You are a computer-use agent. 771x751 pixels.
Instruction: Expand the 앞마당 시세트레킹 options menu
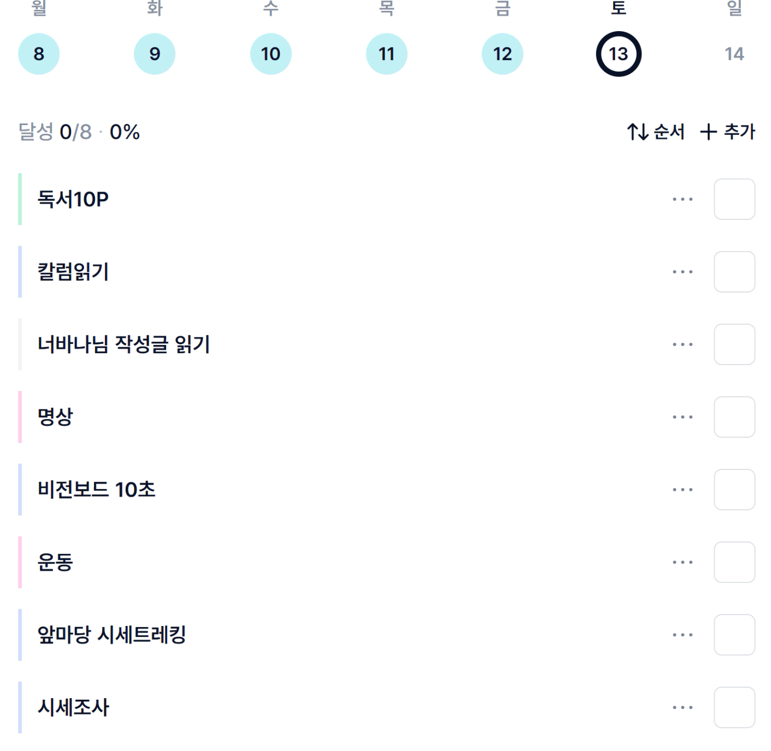(682, 635)
